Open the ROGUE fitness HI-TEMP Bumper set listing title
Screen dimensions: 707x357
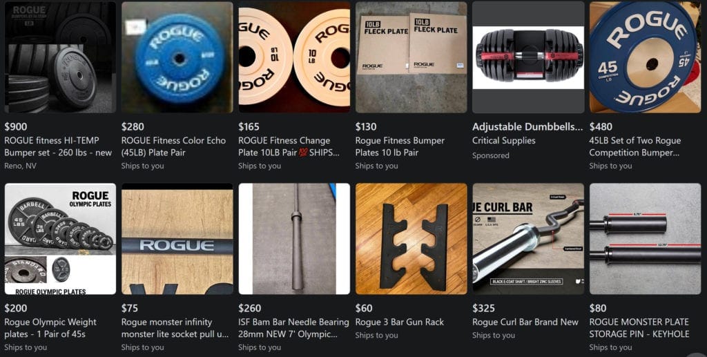point(58,146)
